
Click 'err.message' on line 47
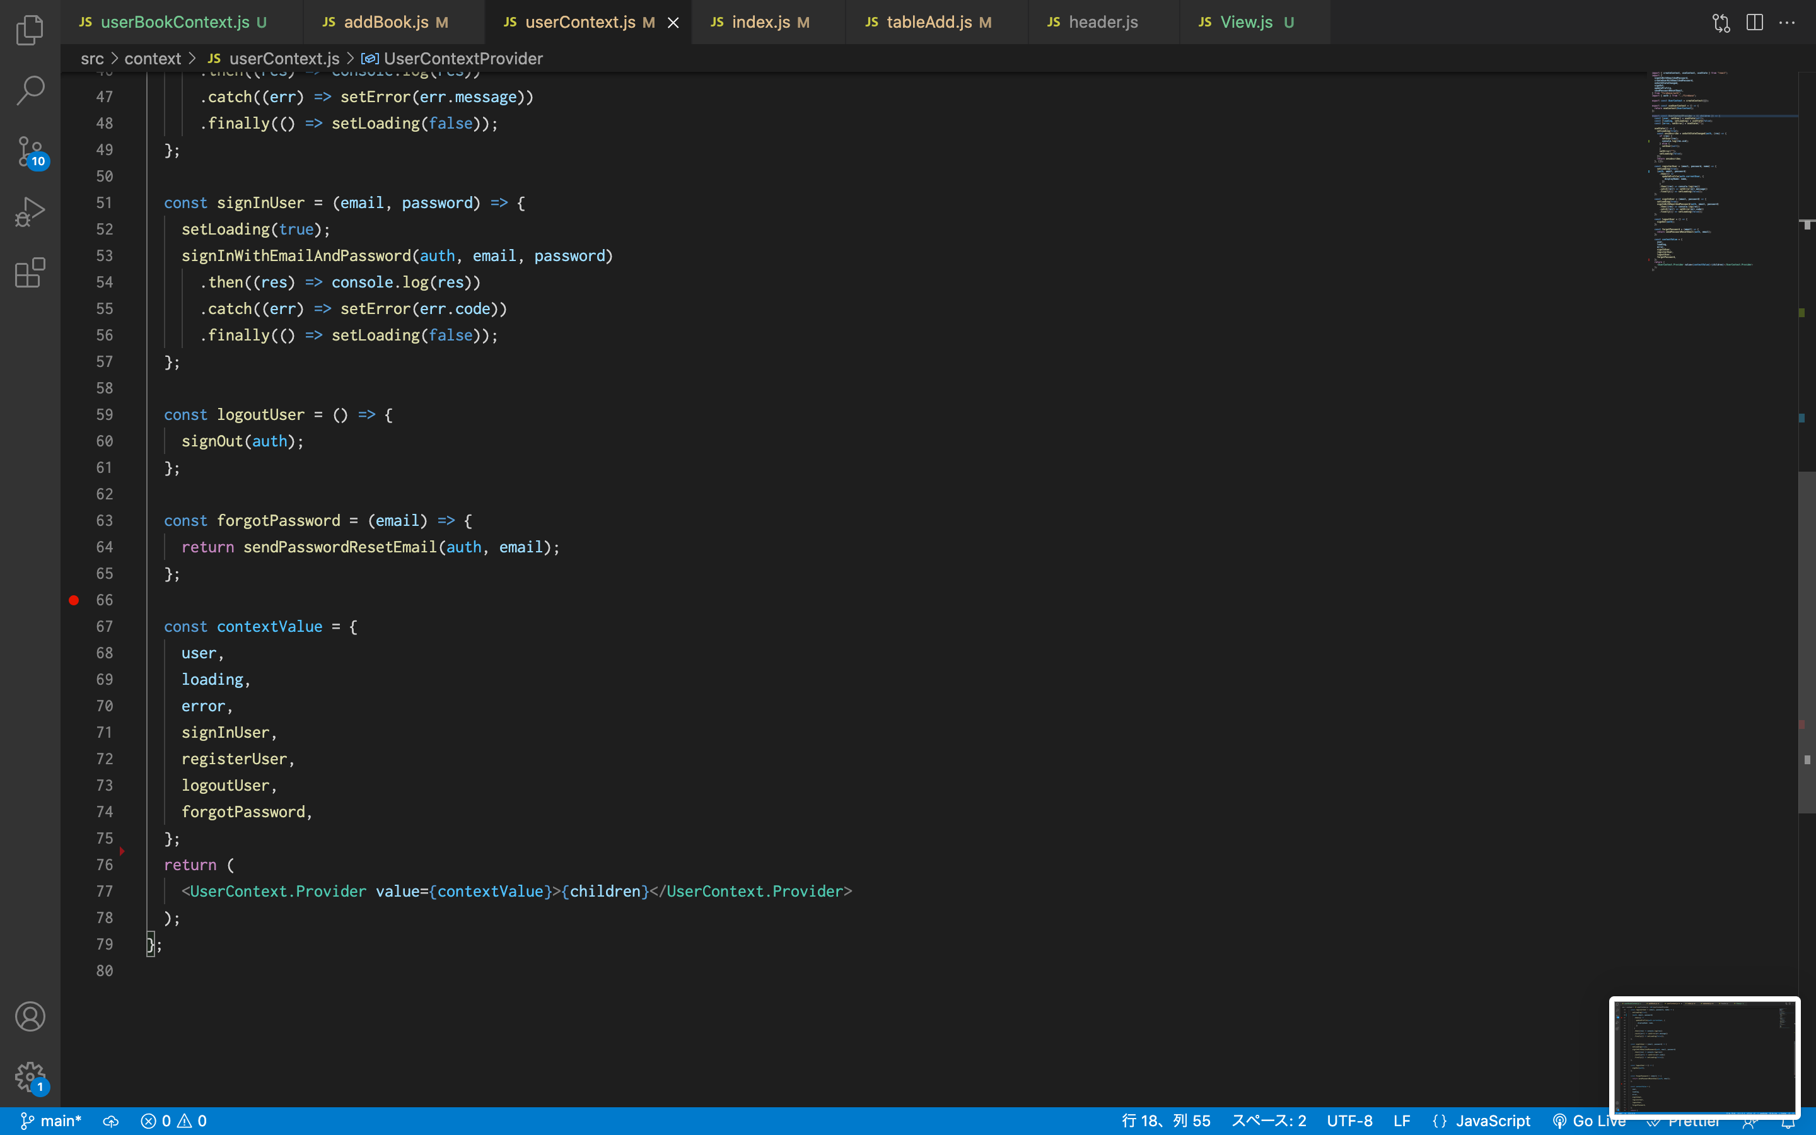click(469, 97)
